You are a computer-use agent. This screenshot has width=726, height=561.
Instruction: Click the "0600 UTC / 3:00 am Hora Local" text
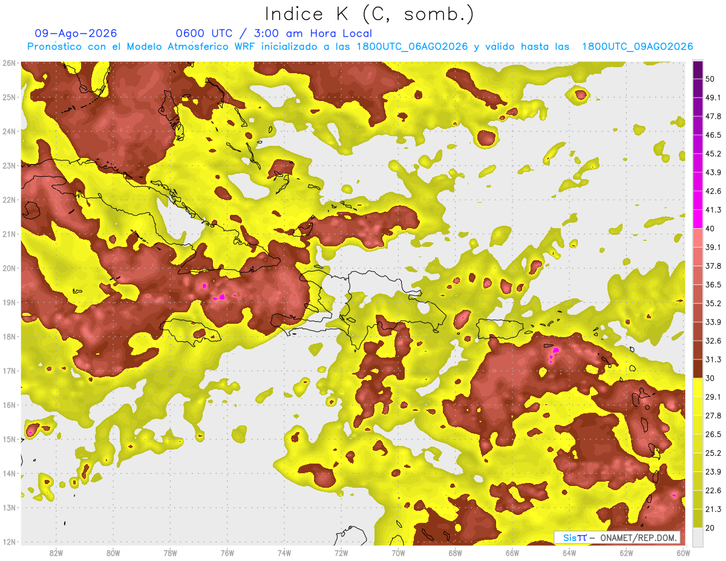coord(273,33)
